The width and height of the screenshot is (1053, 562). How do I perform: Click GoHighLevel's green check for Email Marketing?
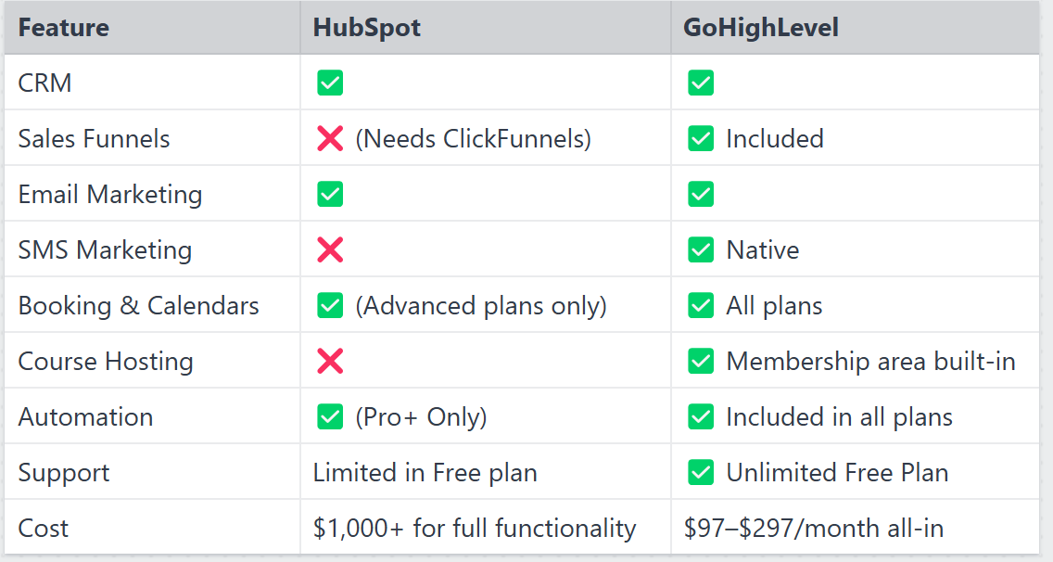click(701, 194)
